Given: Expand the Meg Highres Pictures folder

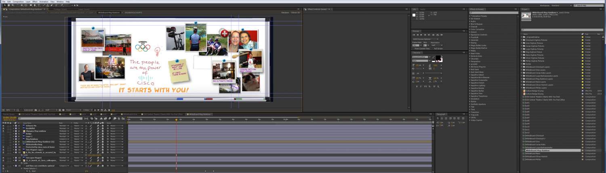Looking at the screenshot, I should (x=522, y=52).
